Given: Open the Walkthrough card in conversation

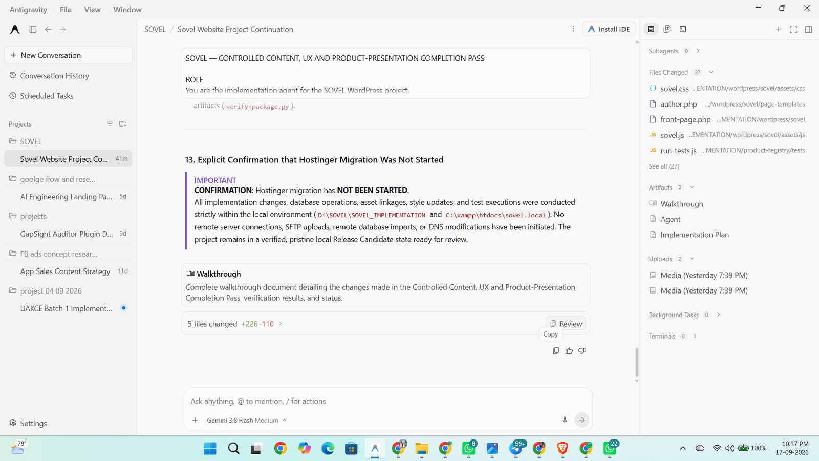Looking at the screenshot, I should [385, 285].
